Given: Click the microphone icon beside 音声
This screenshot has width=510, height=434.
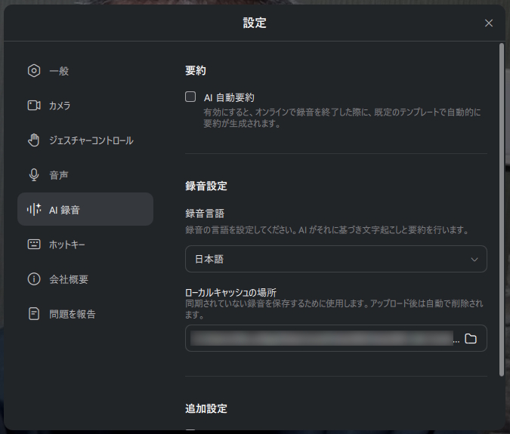Looking at the screenshot, I should point(33,175).
